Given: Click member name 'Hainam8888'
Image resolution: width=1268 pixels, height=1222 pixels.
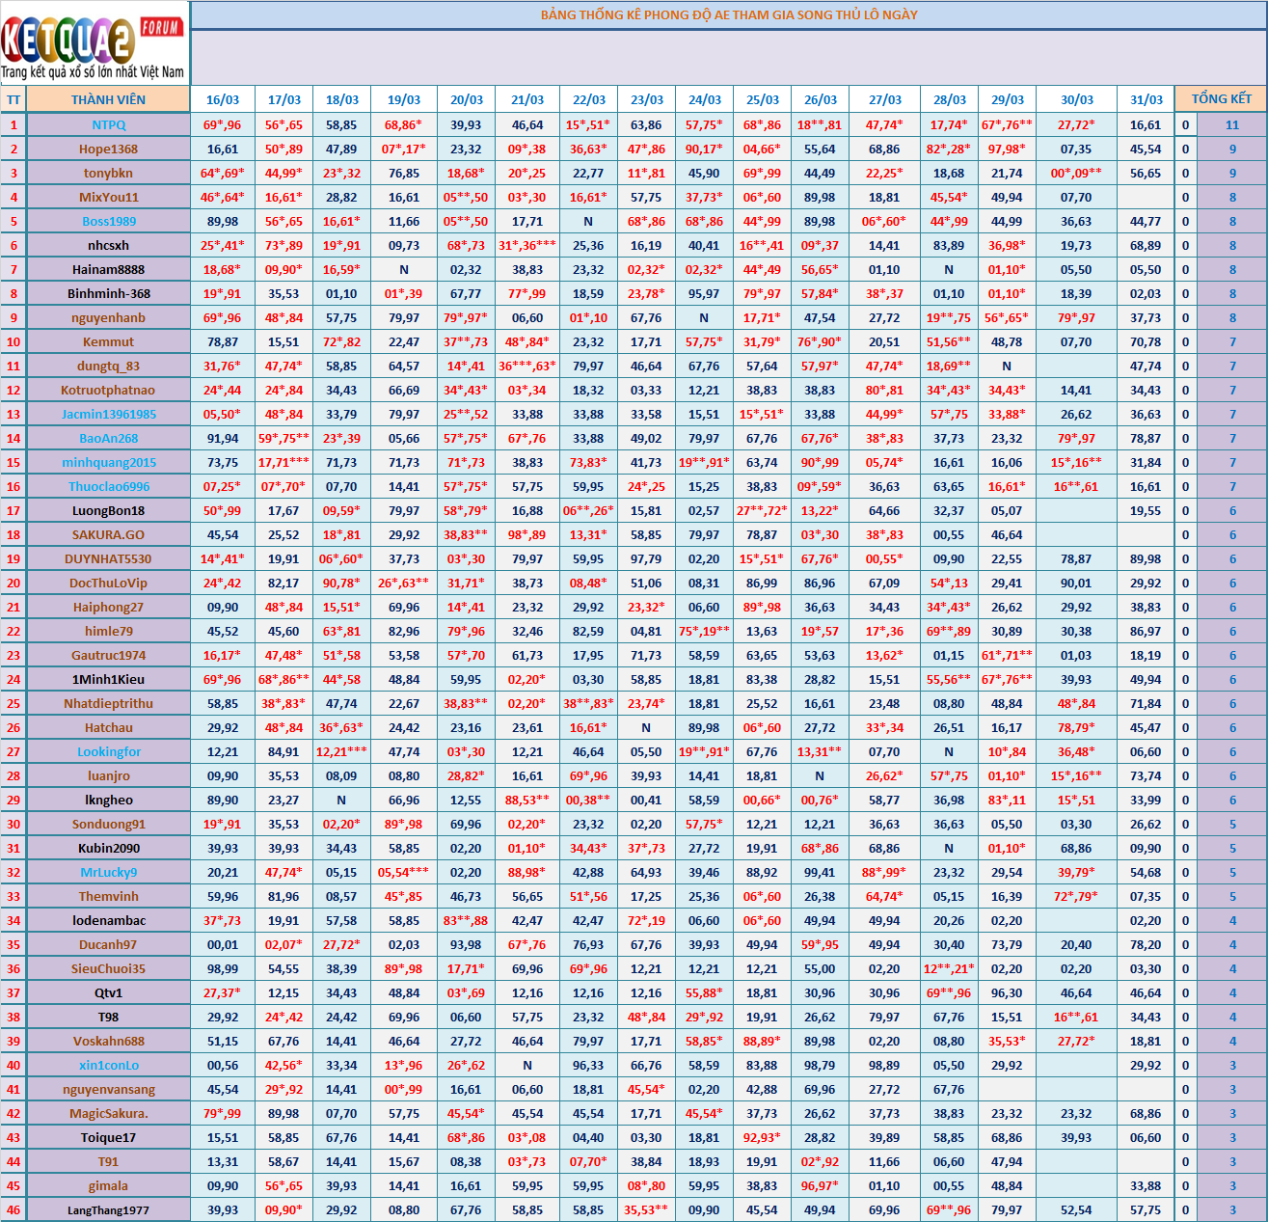Looking at the screenshot, I should [108, 269].
